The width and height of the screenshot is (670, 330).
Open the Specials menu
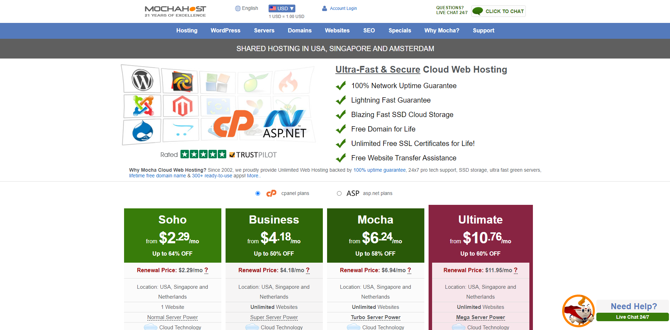(400, 31)
